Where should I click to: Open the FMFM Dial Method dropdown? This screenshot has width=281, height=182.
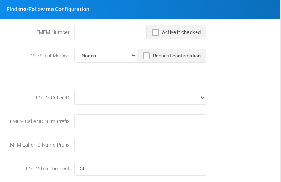point(106,56)
